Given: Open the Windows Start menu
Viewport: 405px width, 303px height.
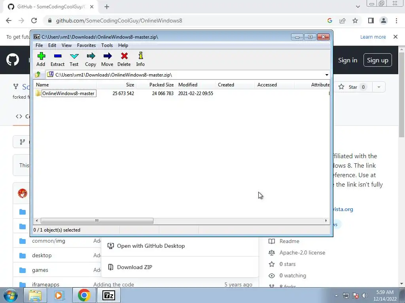Looking at the screenshot, I should pos(11,295).
